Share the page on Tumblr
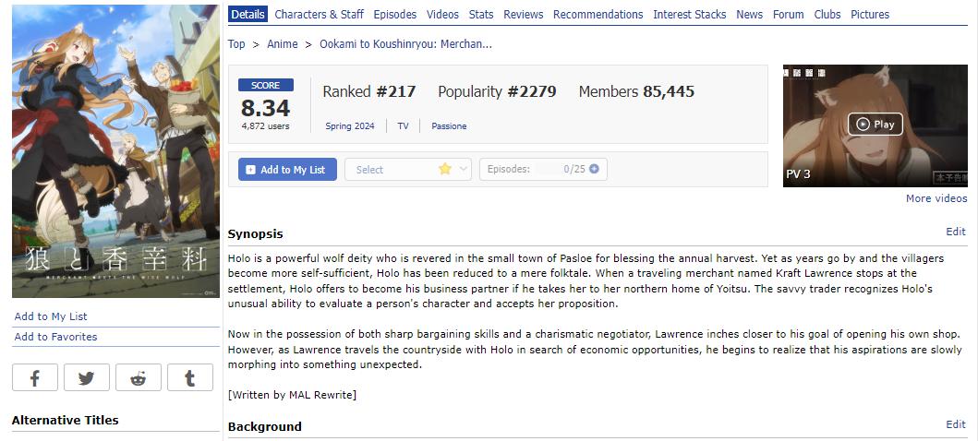The image size is (978, 441). click(189, 377)
